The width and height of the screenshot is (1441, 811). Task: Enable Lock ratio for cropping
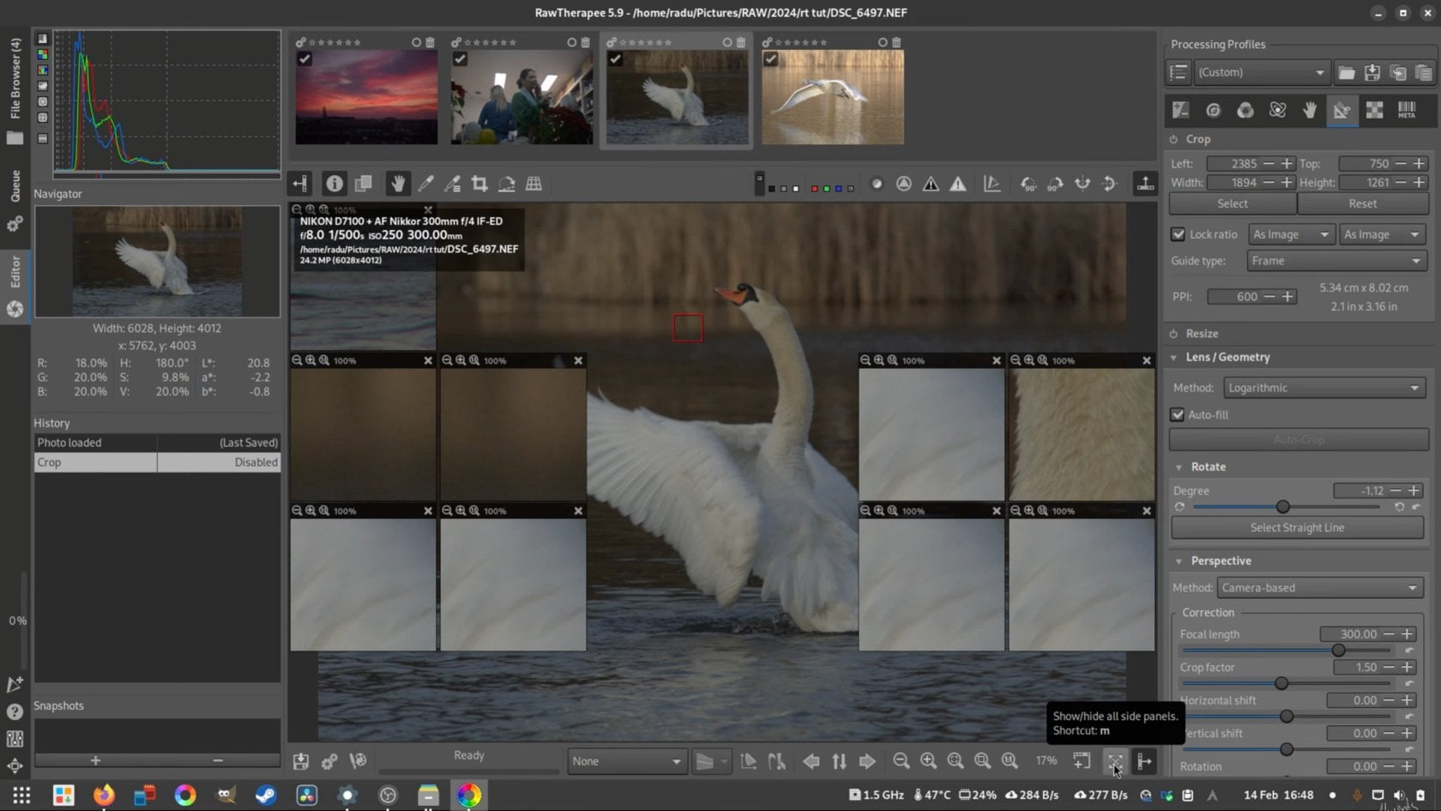click(1179, 233)
